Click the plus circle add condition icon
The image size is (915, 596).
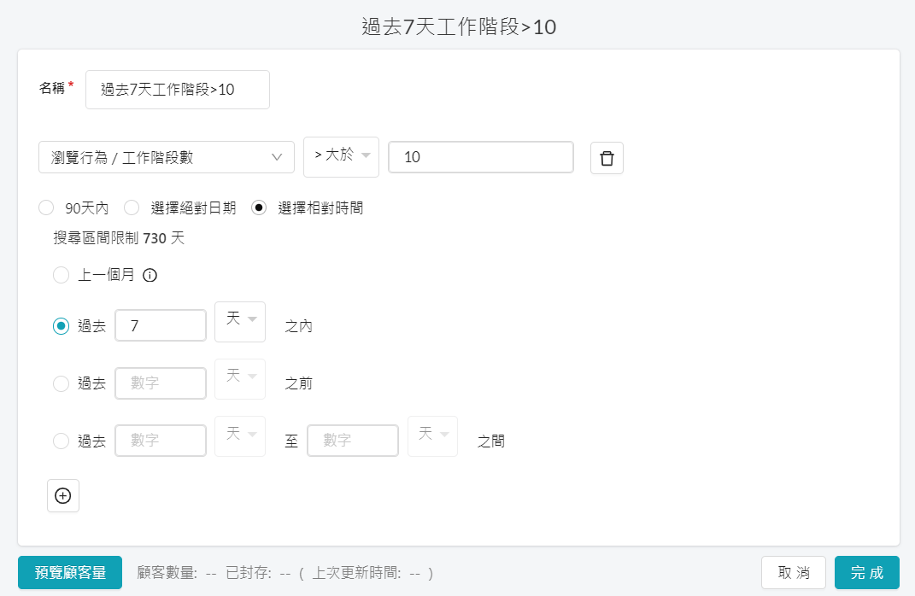[x=63, y=496]
